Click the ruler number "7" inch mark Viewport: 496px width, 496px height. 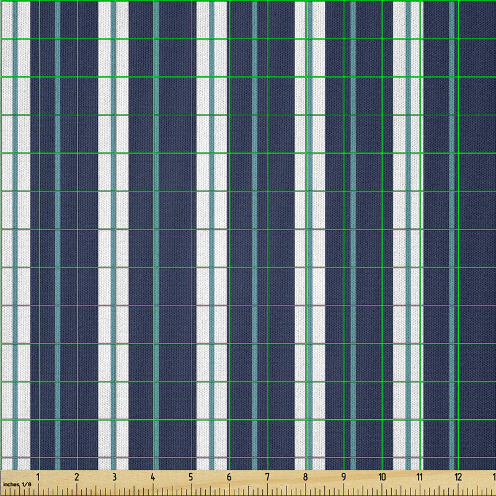coord(267,477)
